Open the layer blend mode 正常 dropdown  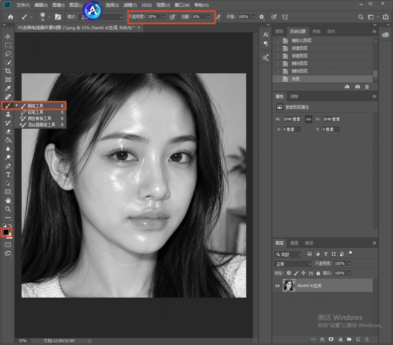tap(293, 264)
